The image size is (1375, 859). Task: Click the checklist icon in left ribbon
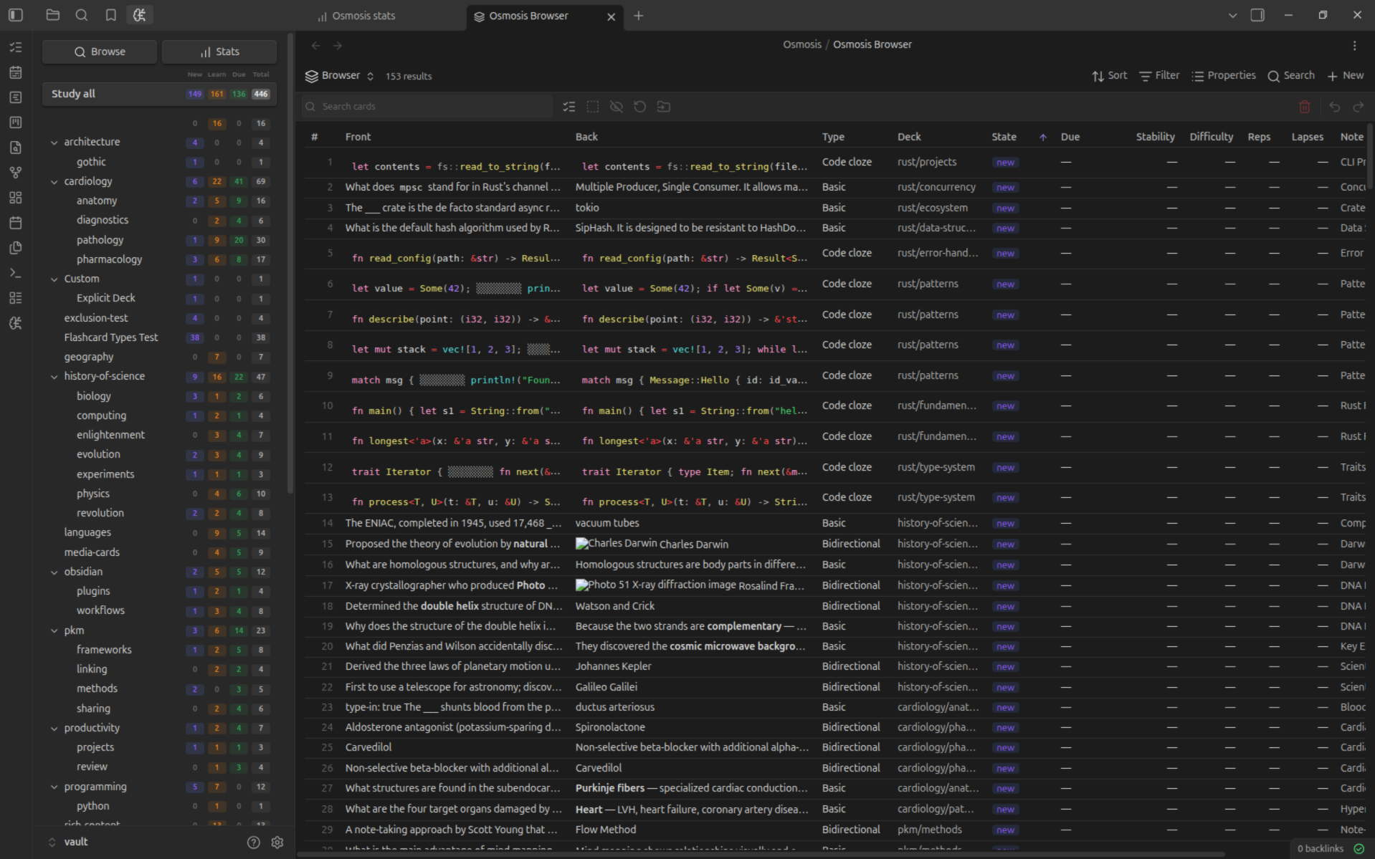pos(16,47)
